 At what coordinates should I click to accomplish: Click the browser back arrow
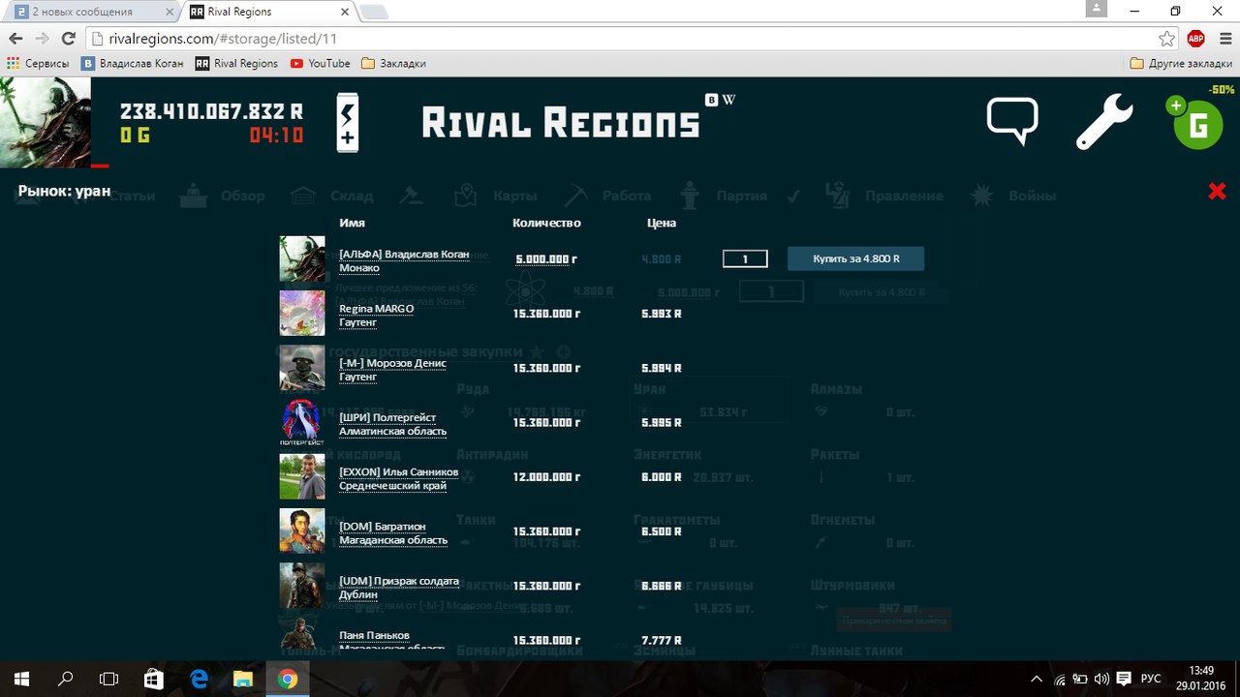[x=15, y=39]
